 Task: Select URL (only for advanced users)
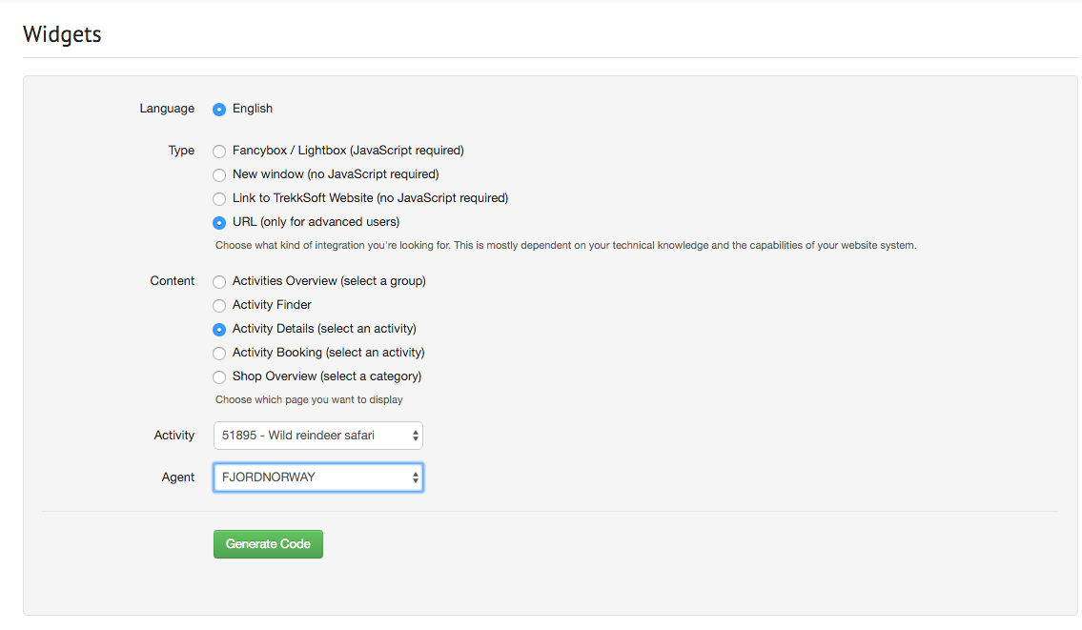click(x=218, y=222)
